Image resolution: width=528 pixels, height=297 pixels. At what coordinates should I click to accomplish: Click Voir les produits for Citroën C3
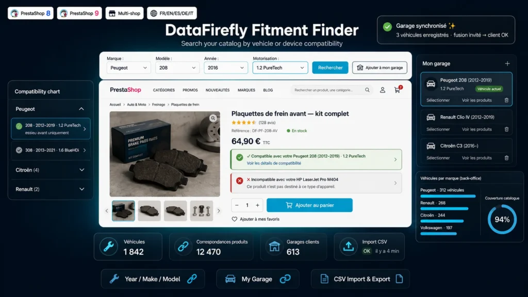pos(476,158)
